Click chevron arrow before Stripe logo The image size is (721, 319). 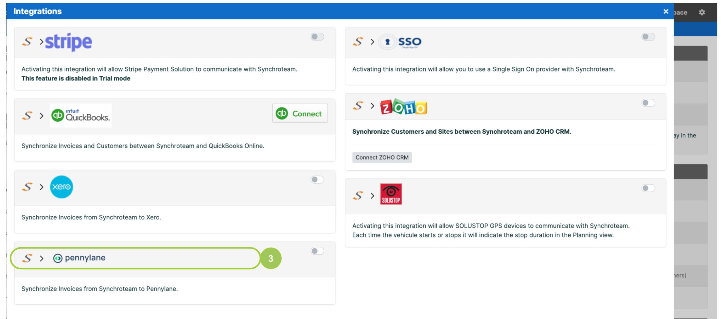coord(42,42)
